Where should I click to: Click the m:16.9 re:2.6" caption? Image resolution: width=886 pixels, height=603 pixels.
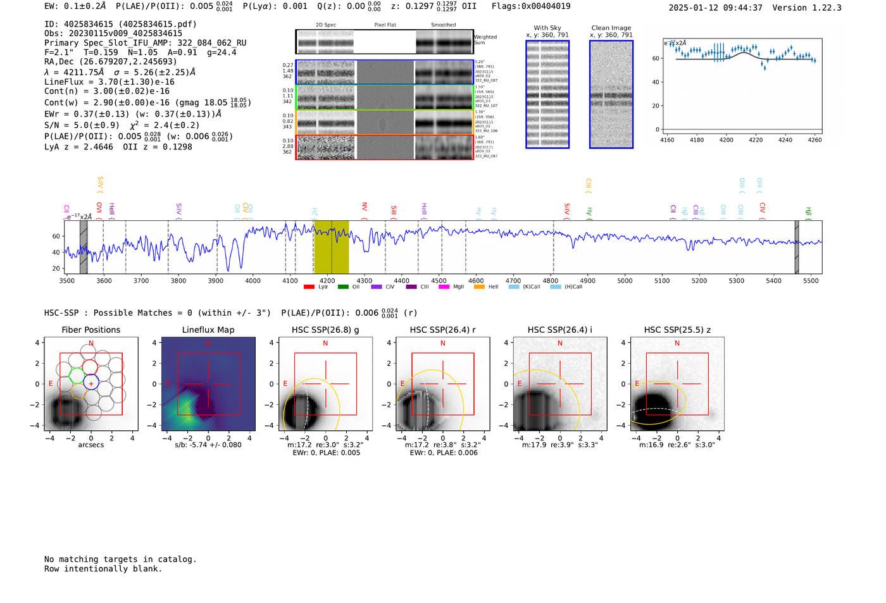tap(677, 445)
